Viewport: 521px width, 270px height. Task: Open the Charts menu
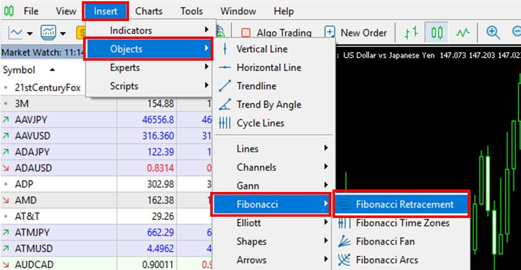pos(149,11)
